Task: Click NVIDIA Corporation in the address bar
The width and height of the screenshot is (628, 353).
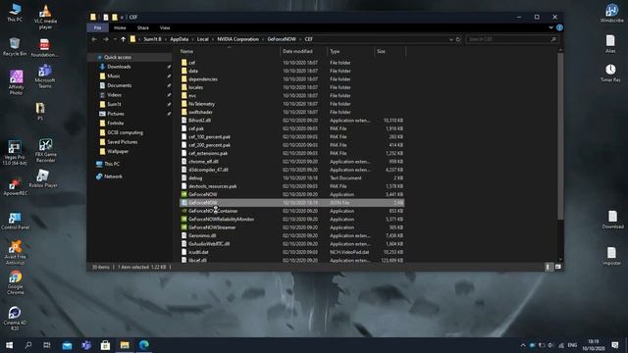Action: coord(237,39)
